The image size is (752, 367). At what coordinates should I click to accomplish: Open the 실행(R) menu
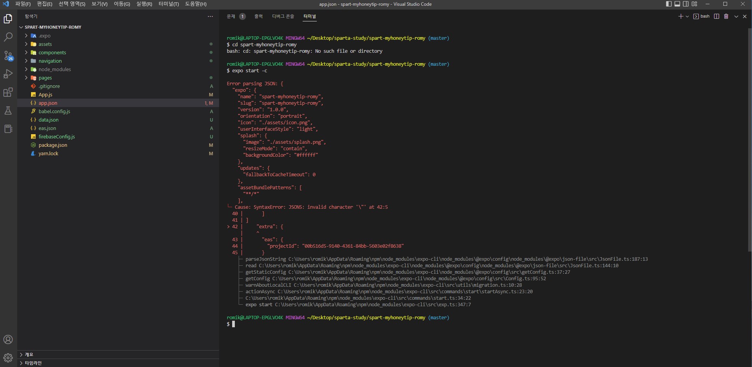coord(144,4)
